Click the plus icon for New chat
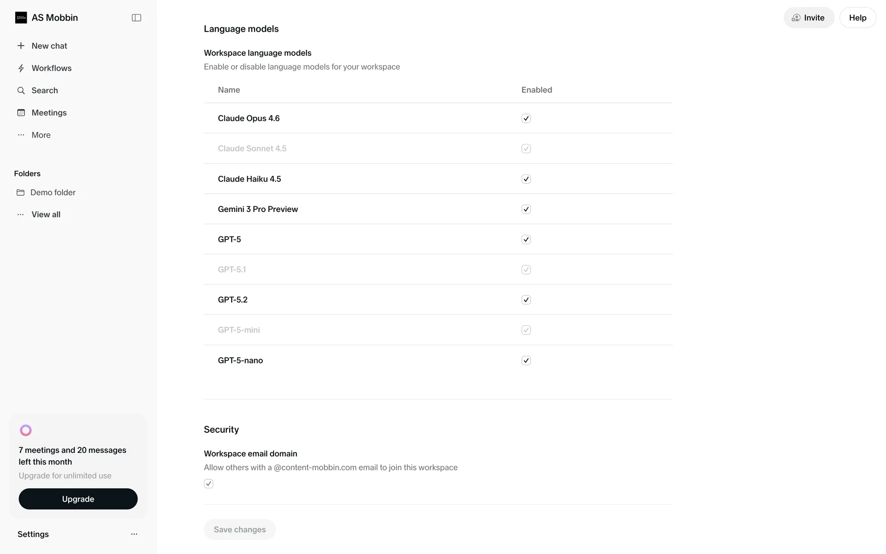886x554 pixels. [x=21, y=46]
